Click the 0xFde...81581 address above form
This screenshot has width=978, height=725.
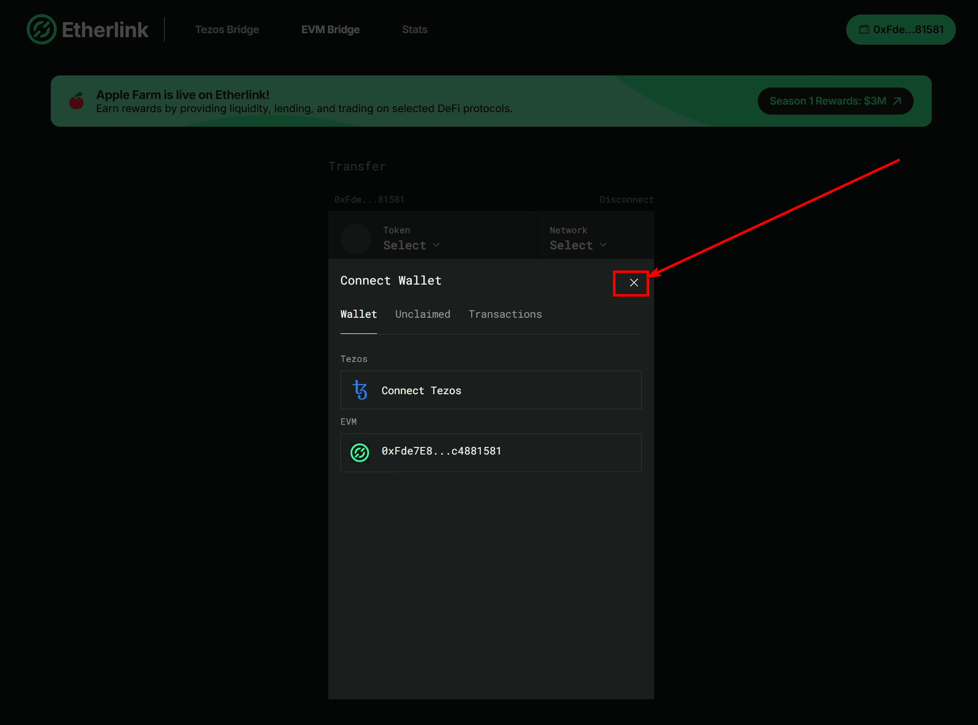pyautogui.click(x=369, y=200)
